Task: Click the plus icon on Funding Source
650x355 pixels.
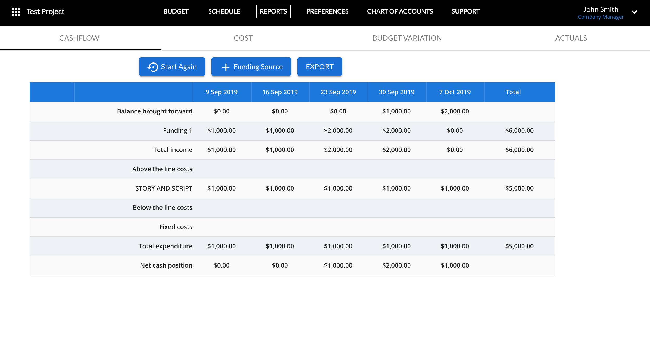Action: [x=226, y=67]
